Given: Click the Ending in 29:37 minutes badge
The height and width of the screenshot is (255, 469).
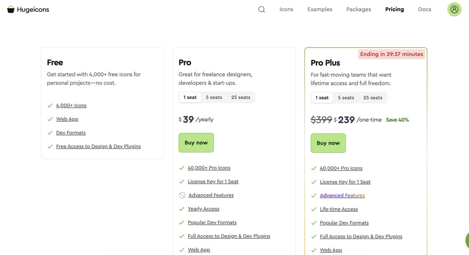Looking at the screenshot, I should tap(392, 54).
